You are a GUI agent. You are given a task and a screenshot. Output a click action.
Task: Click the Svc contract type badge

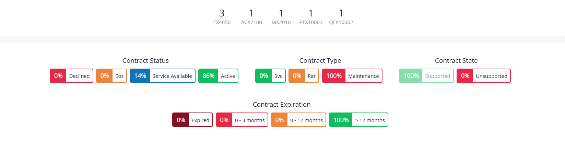270,76
